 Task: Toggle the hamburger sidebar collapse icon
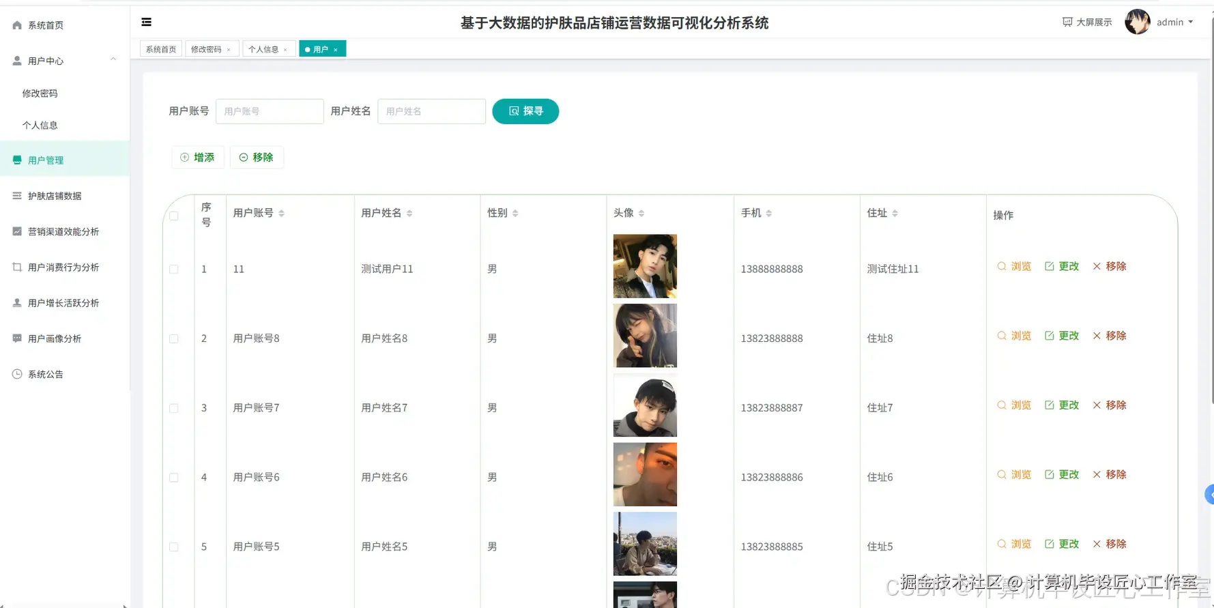(x=146, y=23)
